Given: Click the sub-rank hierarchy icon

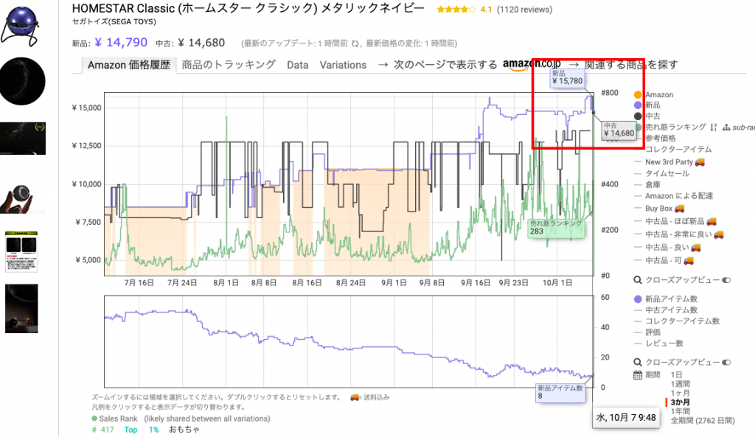Looking at the screenshot, I should pyautogui.click(x=726, y=127).
